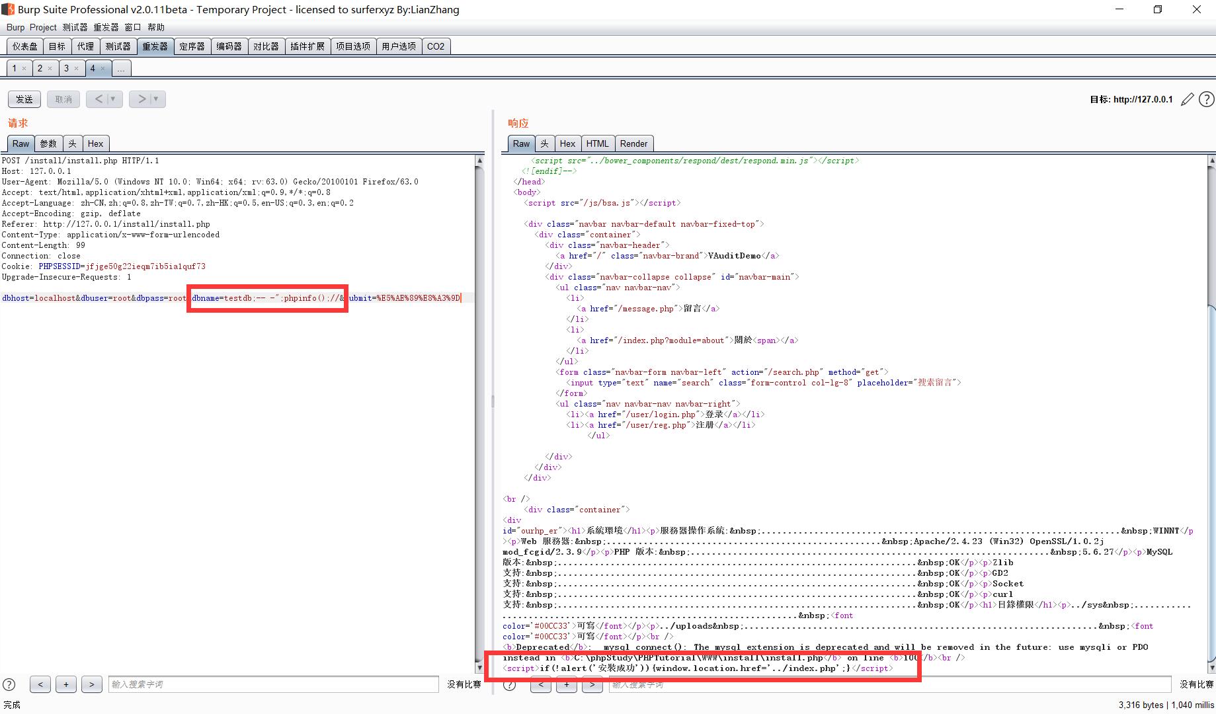Click request scrollbar up arrow
Screen dimensions: 1216x714
coord(479,161)
